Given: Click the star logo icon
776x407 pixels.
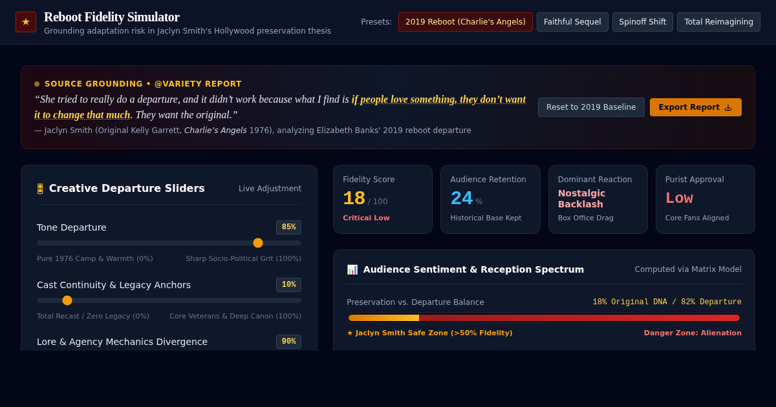Looking at the screenshot, I should pos(26,22).
